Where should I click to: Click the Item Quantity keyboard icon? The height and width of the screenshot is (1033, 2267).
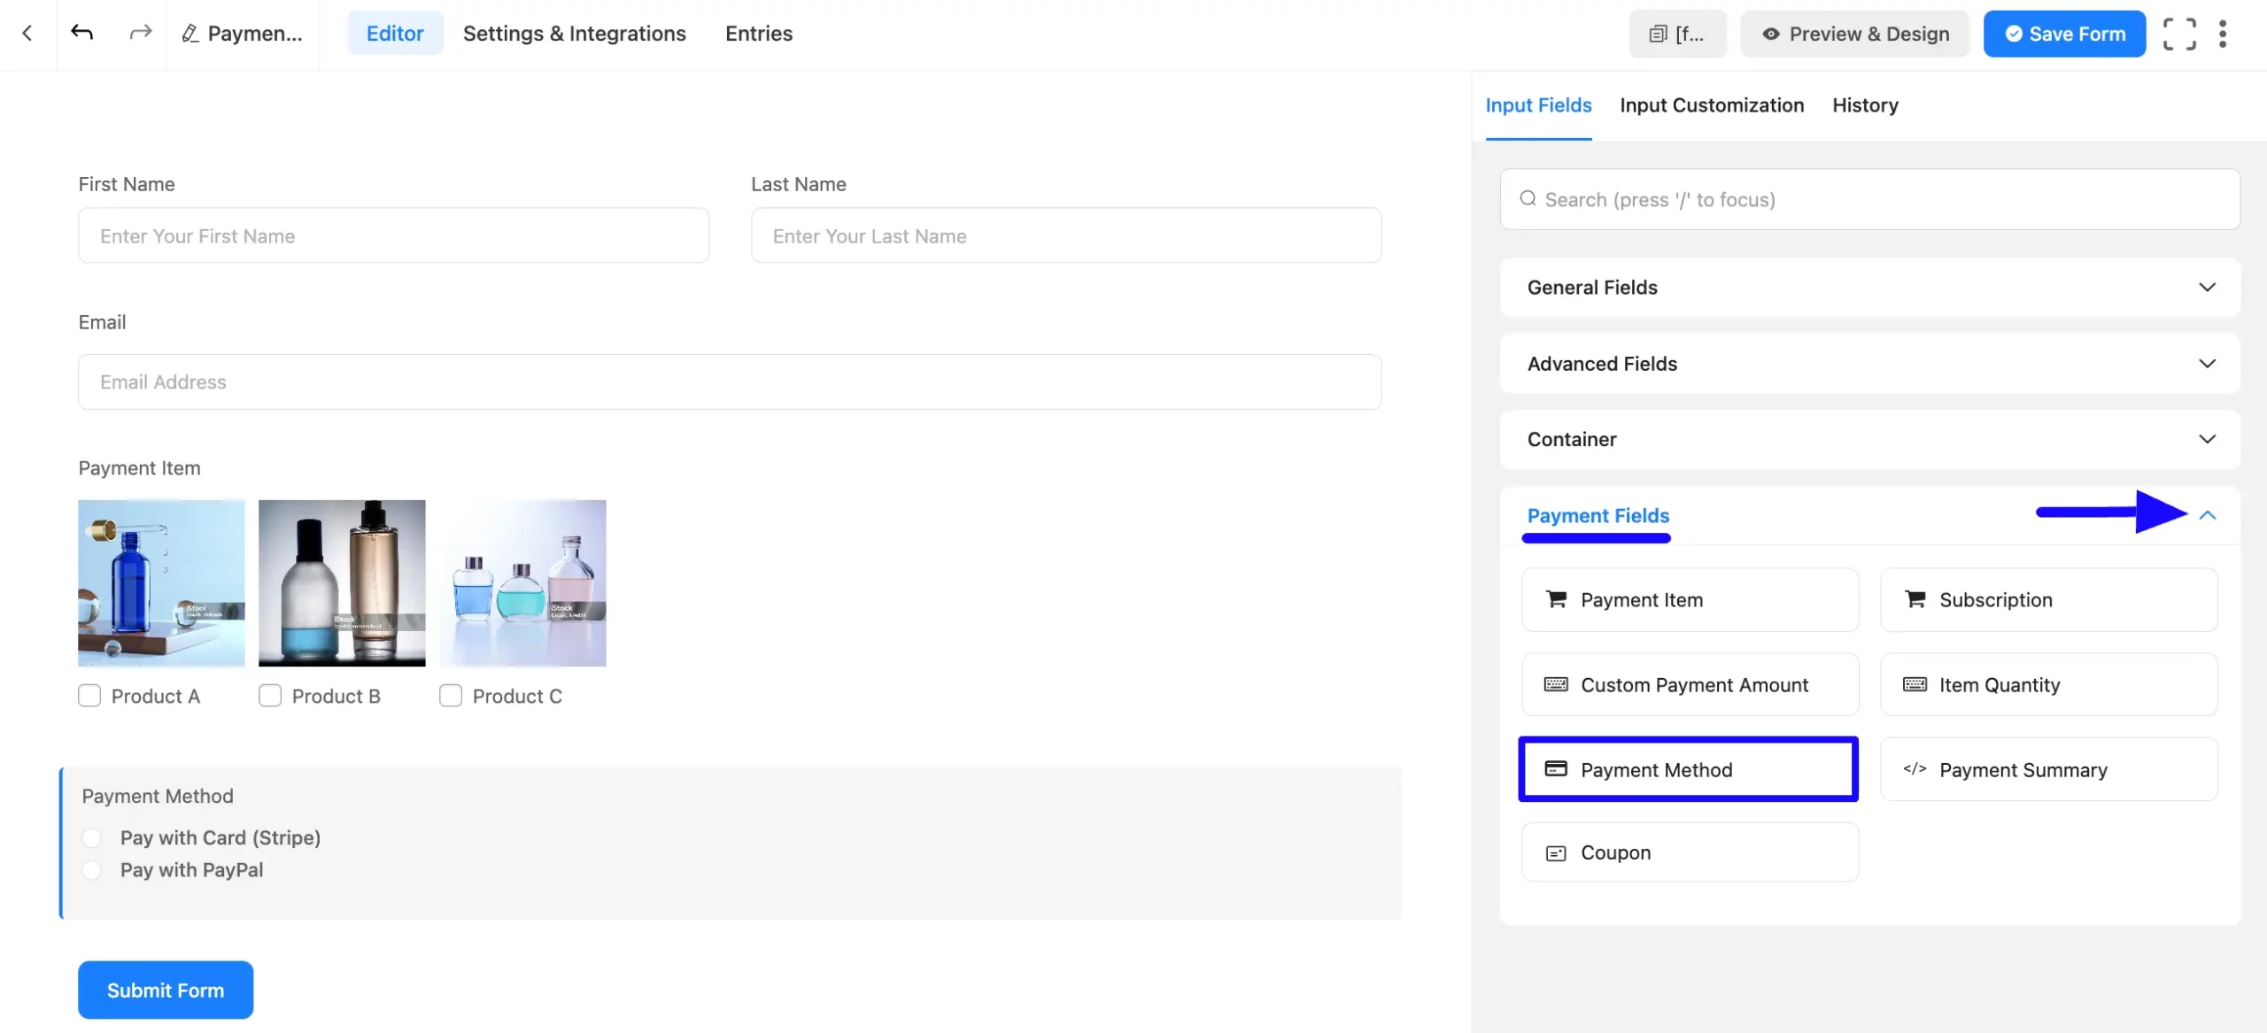click(1915, 684)
